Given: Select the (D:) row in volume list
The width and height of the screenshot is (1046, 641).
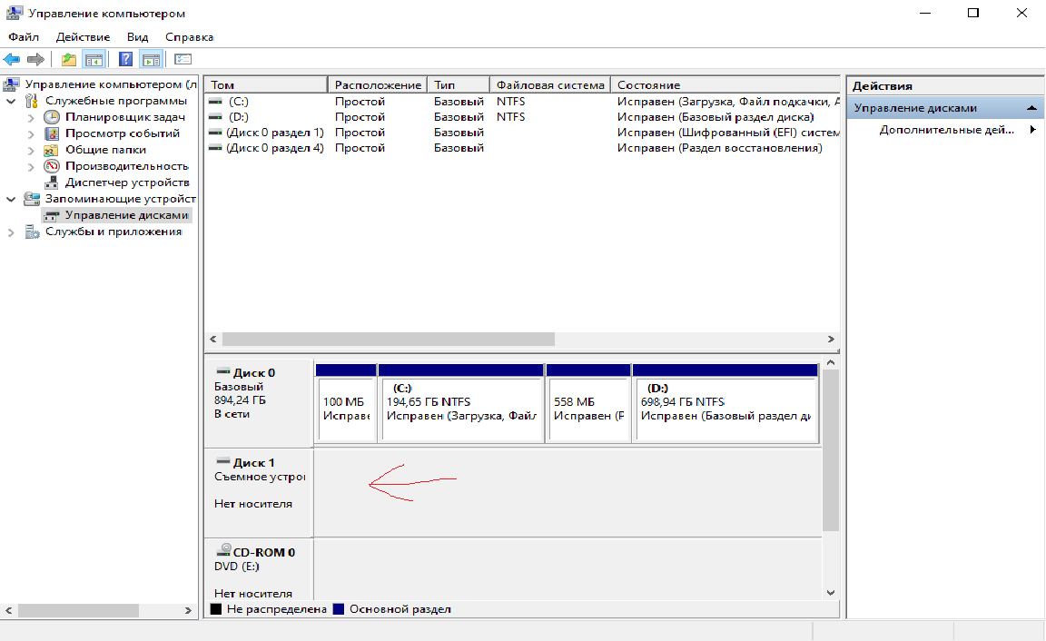Looking at the screenshot, I should point(239,117).
